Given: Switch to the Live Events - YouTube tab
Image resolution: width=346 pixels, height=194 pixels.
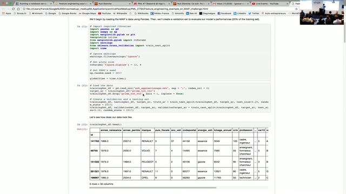Looking at the screenshot, I should click(x=270, y=4).
